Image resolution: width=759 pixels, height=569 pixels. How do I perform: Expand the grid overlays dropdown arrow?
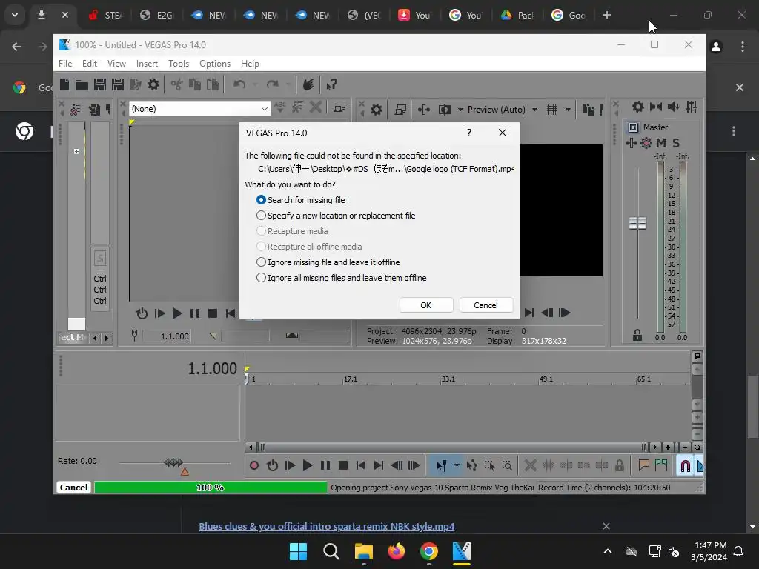coord(568,110)
